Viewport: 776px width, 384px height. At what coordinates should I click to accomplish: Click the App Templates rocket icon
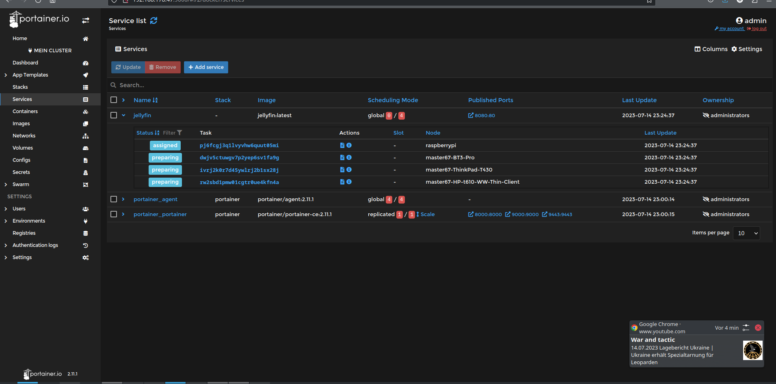click(x=86, y=75)
